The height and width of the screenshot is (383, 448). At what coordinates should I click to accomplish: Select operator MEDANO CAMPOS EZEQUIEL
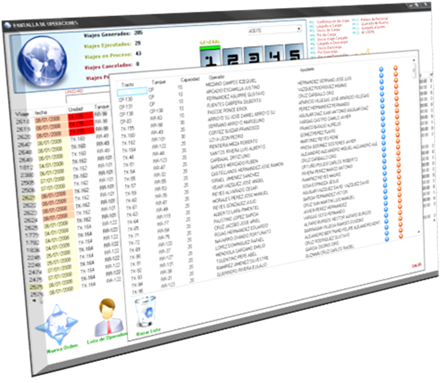(231, 83)
